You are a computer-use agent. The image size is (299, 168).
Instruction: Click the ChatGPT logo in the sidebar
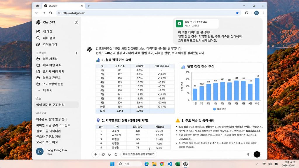(x=38, y=22)
